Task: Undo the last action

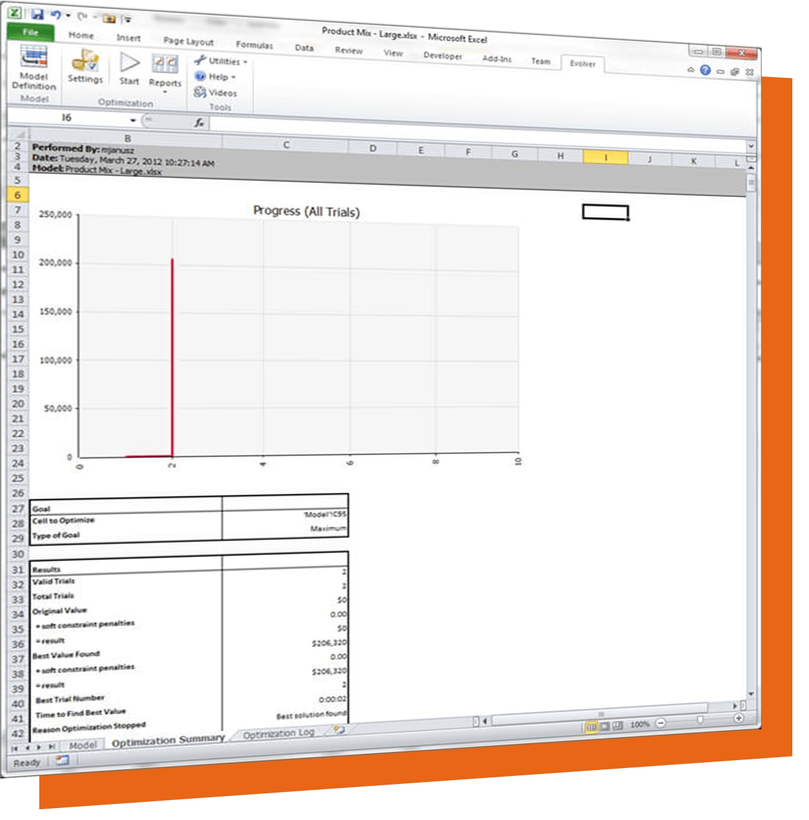Action: tap(56, 16)
